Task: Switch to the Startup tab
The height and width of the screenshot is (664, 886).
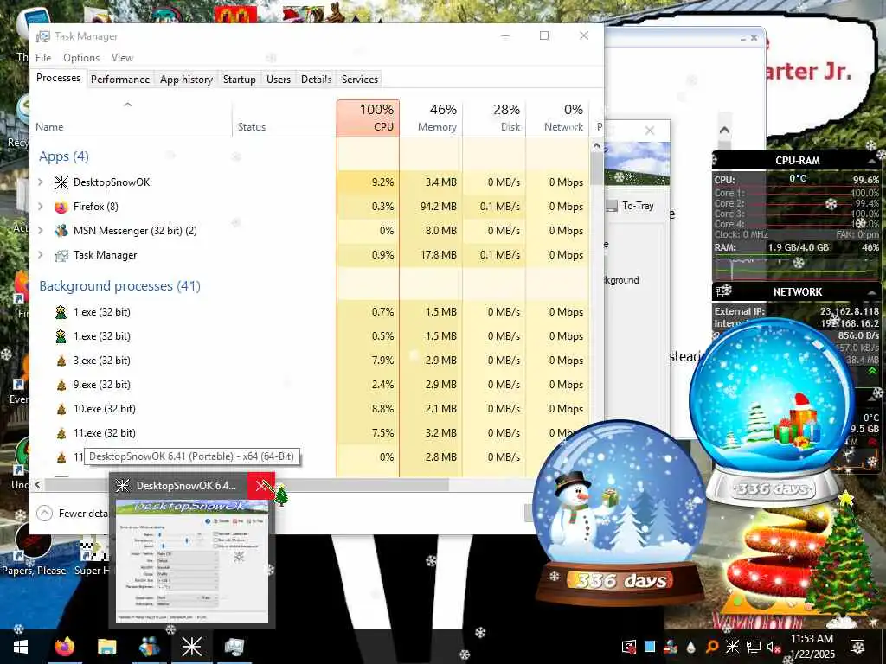Action: 240,79
